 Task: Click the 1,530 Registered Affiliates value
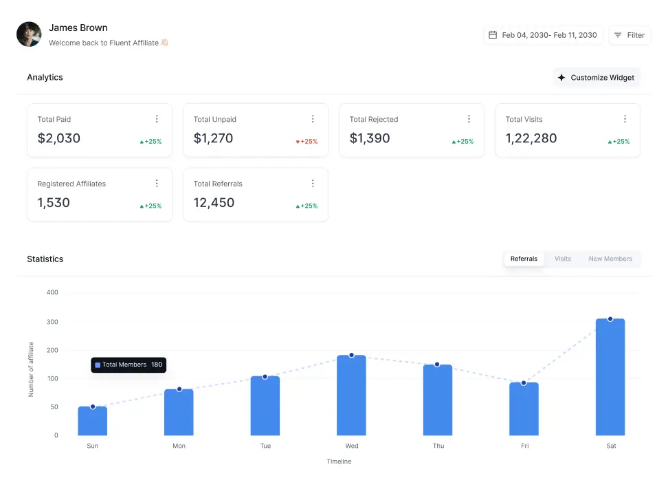click(53, 202)
